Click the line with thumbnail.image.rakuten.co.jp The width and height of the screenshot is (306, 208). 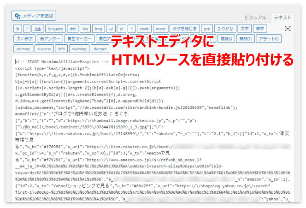point(106,121)
